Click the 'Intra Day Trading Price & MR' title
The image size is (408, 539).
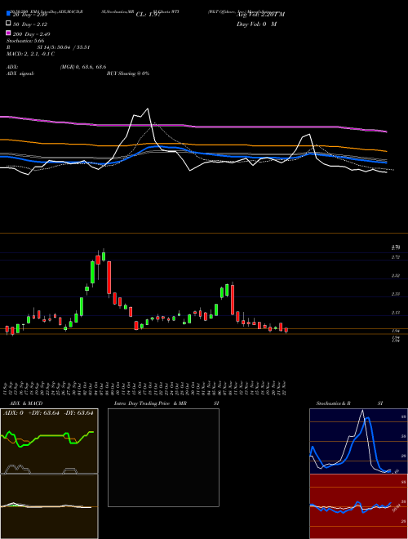coord(151,403)
